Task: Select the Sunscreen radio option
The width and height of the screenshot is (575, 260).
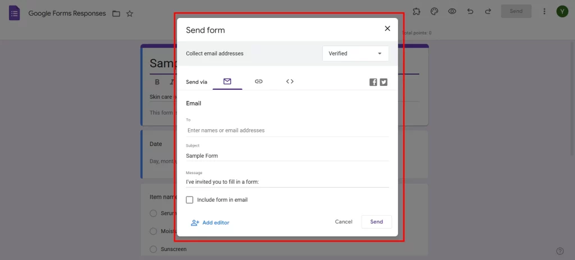Action: (x=153, y=249)
